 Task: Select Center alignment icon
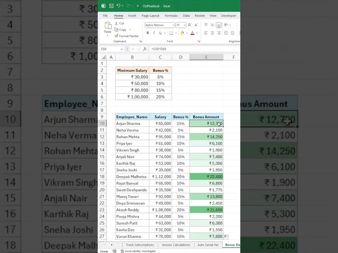[212, 33]
